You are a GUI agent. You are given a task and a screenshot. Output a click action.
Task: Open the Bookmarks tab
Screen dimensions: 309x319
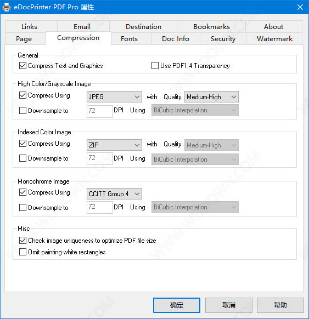pos(211,27)
